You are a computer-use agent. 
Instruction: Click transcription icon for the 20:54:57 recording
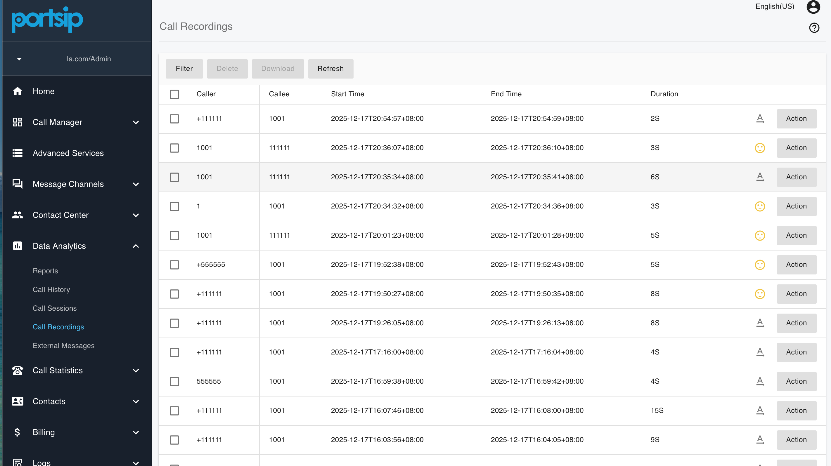click(x=760, y=119)
